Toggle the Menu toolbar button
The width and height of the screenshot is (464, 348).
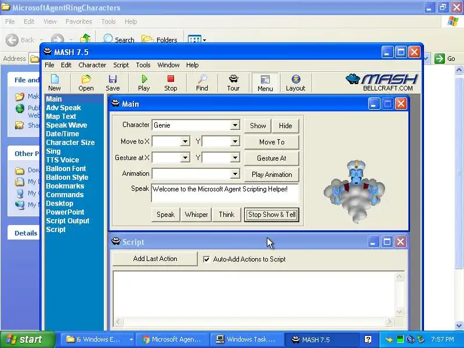[x=265, y=83]
